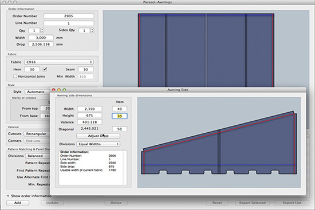Click the Add button
This screenshot has height=210, width=315.
18,203
